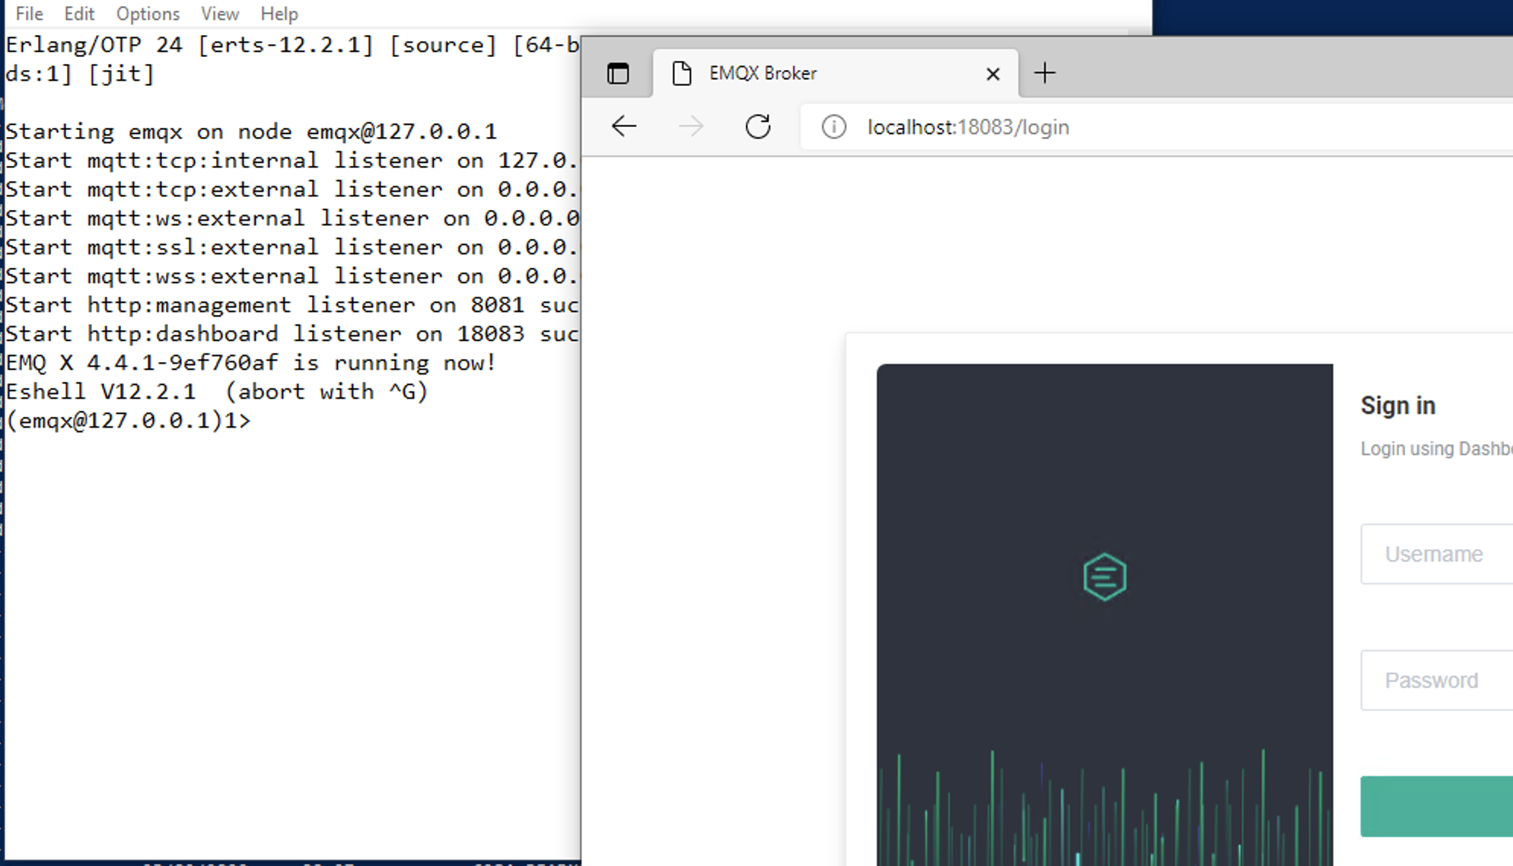Open the File menu
Viewport: 1513px width, 866px height.
click(x=29, y=14)
